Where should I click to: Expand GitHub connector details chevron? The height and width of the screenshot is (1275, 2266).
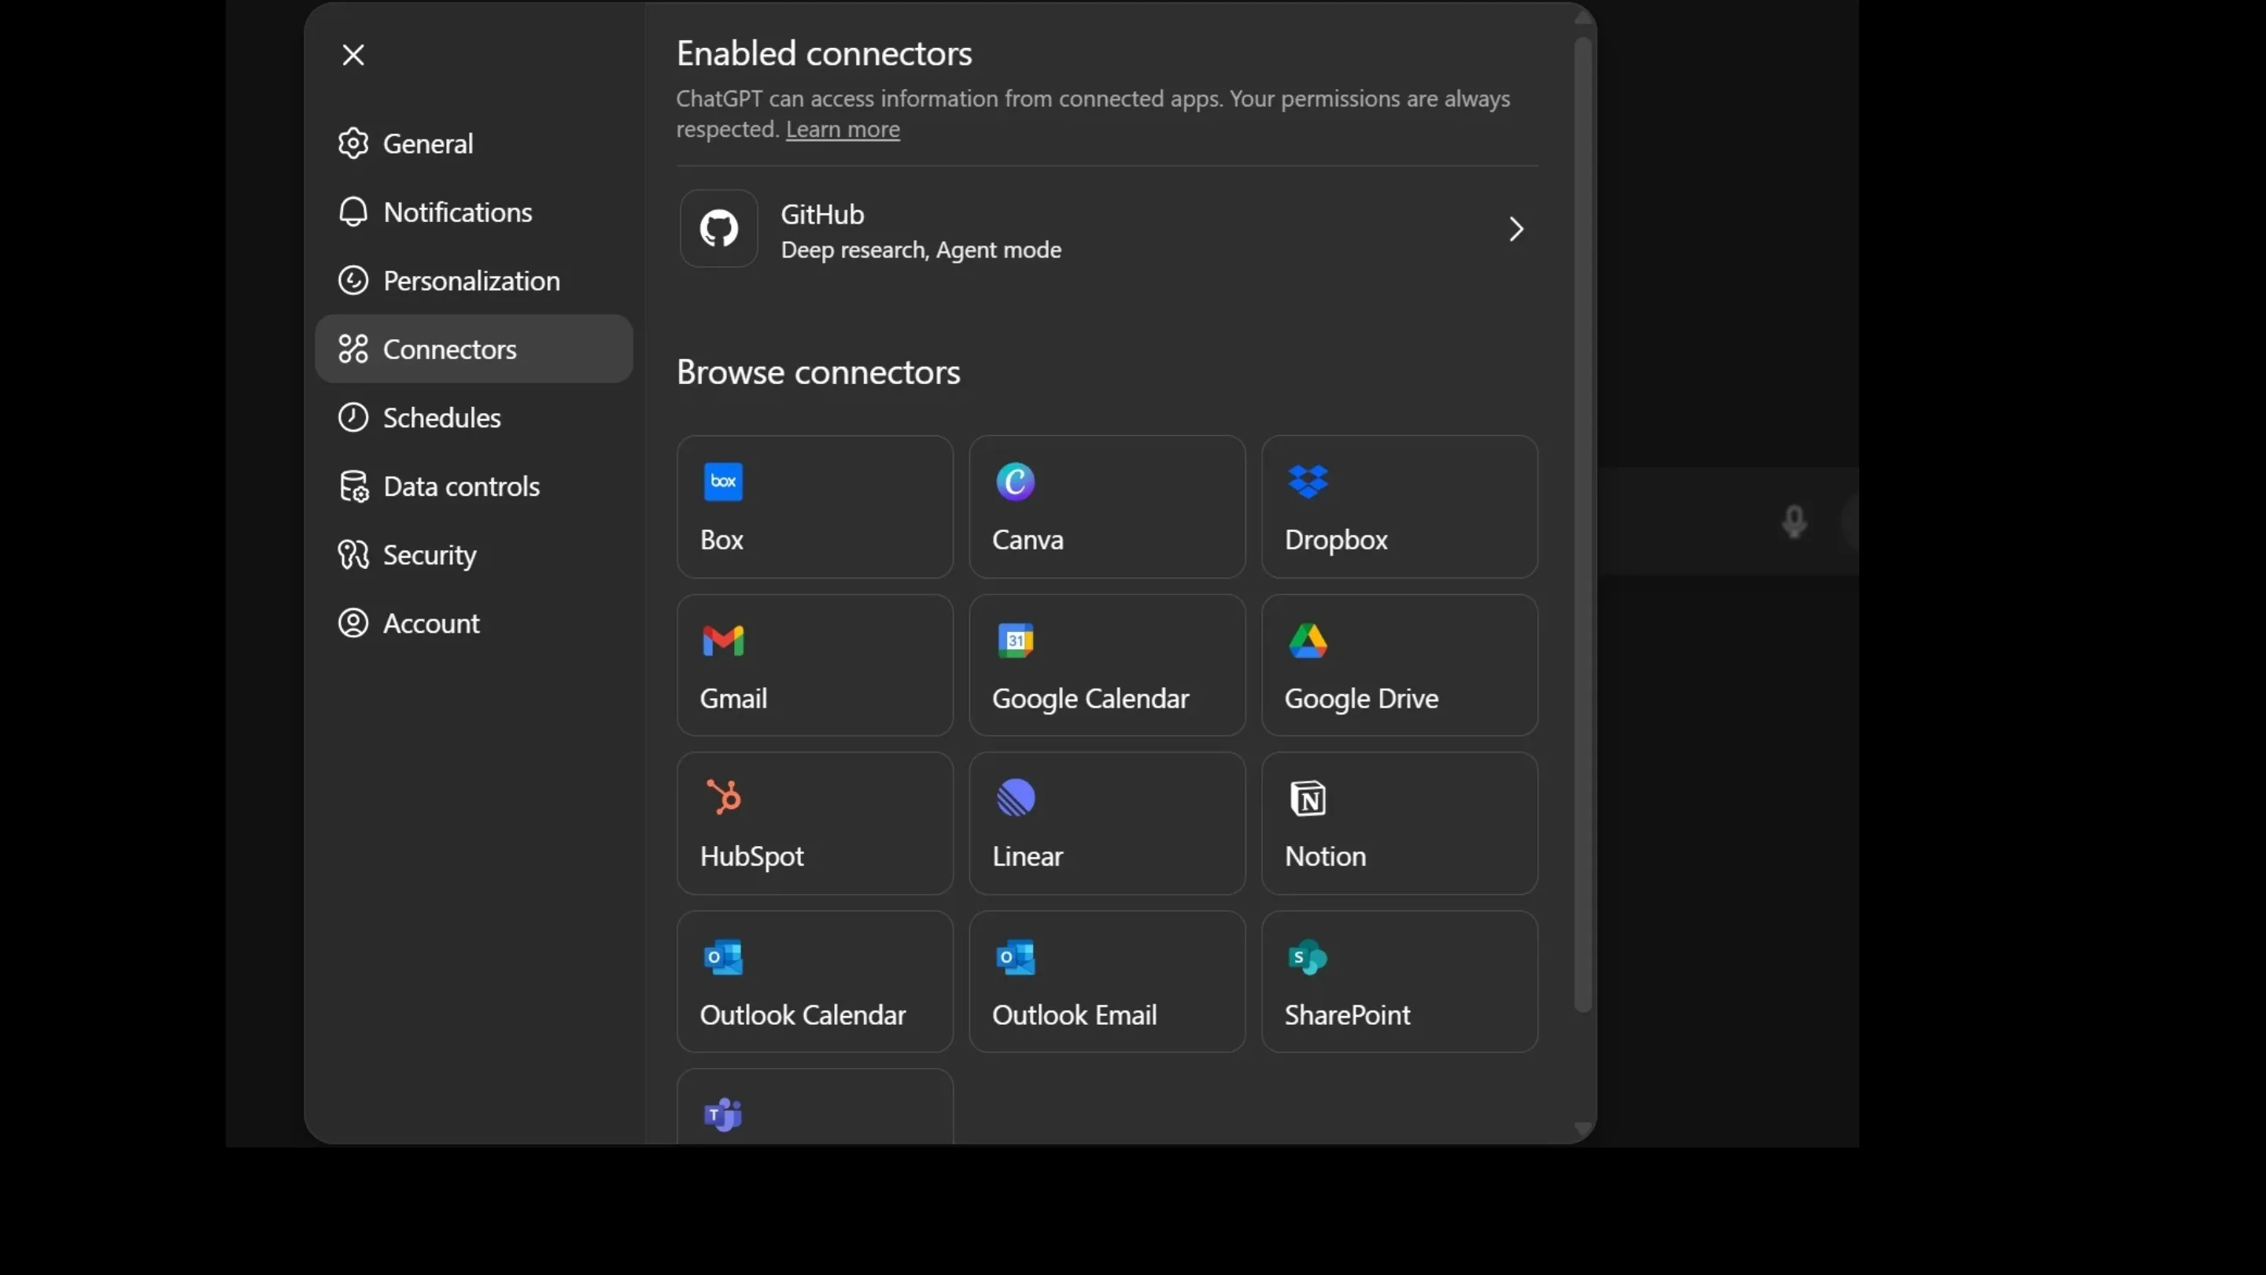(1515, 230)
